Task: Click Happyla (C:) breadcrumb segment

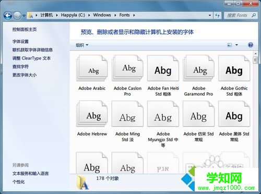Action: pyautogui.click(x=73, y=15)
